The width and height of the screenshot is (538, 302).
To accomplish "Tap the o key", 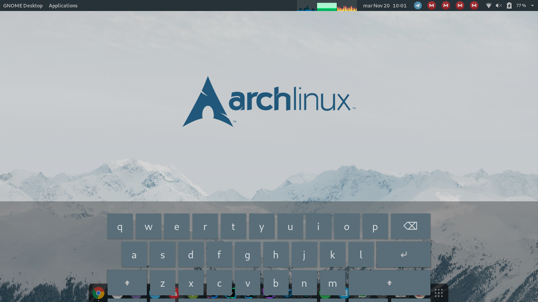I will click(347, 226).
